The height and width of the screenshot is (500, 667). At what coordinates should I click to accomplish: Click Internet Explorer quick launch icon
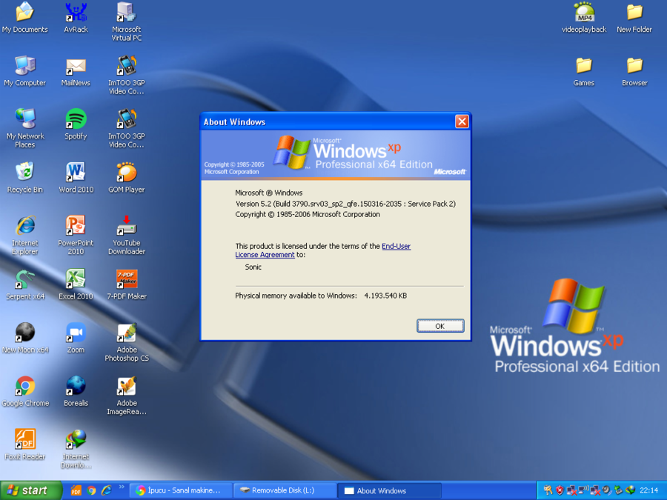pyautogui.click(x=106, y=490)
